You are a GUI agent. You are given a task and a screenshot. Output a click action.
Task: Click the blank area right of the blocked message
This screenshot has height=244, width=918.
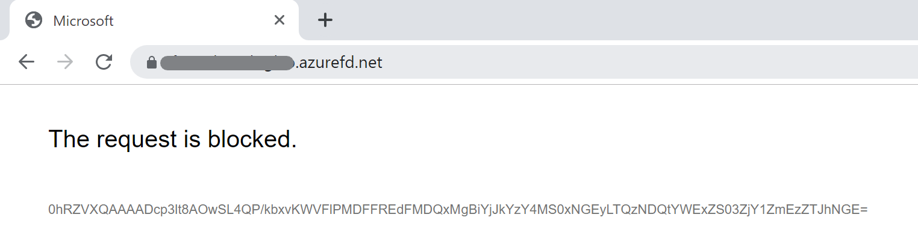[602, 139]
